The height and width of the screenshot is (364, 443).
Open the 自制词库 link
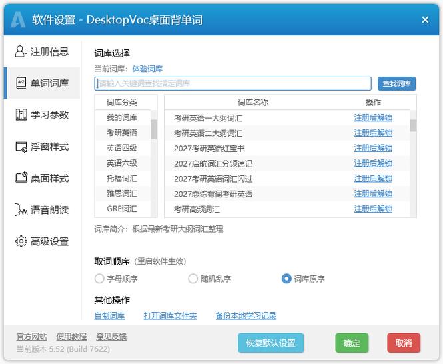tap(109, 315)
